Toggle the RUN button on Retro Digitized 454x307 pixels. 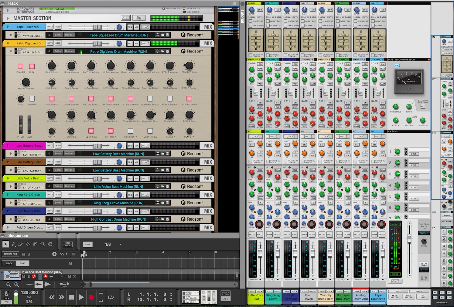[32, 66]
